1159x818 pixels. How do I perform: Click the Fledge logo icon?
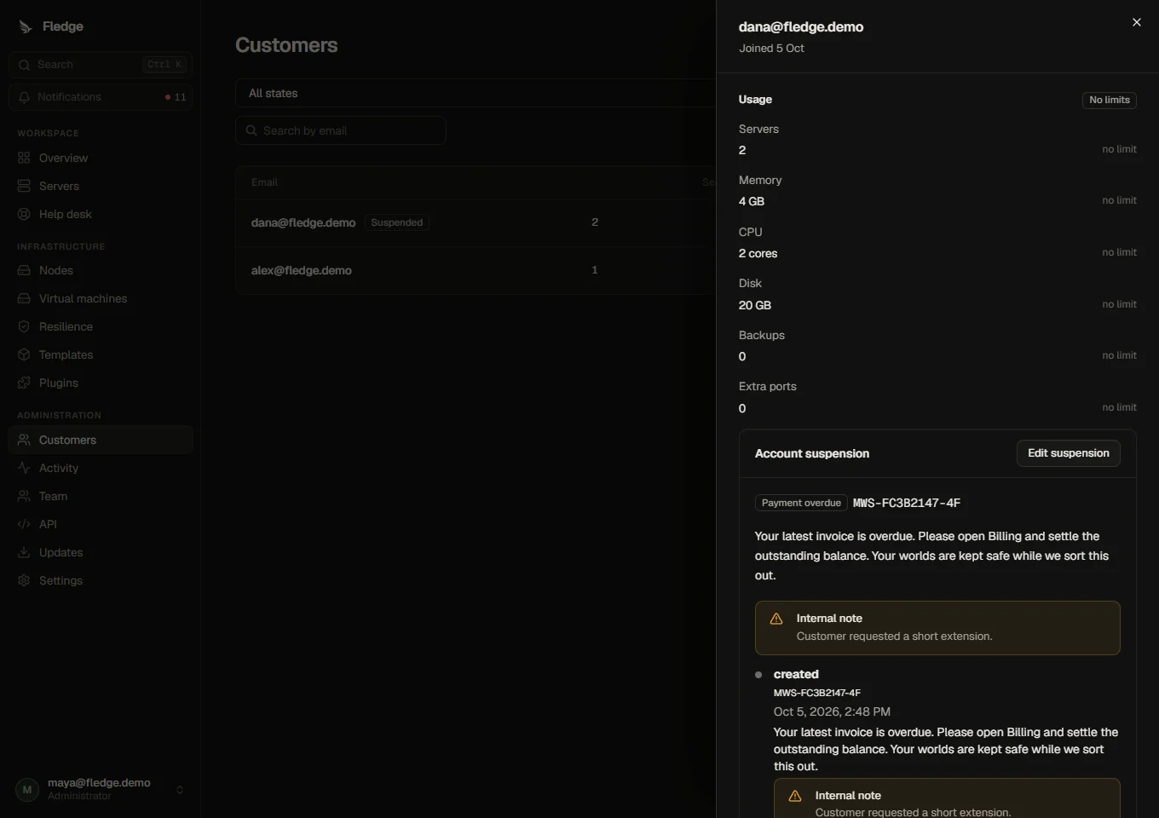pos(26,26)
